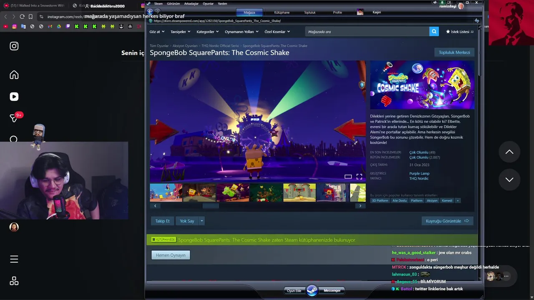The image size is (534, 300).
Task: Open Instagram home icon in sidebar
Action: pyautogui.click(x=14, y=75)
